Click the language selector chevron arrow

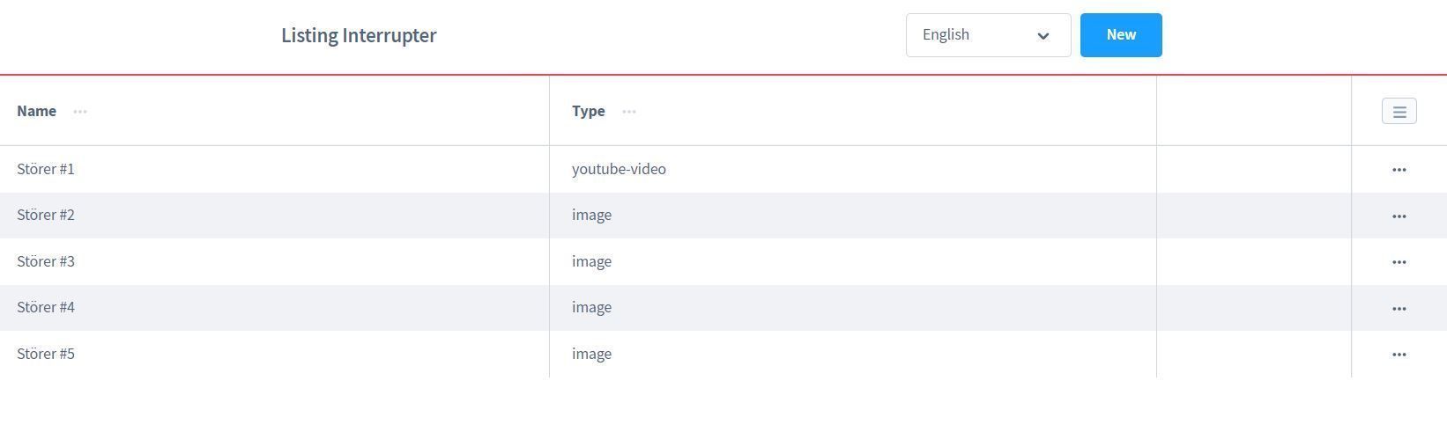point(1043,36)
